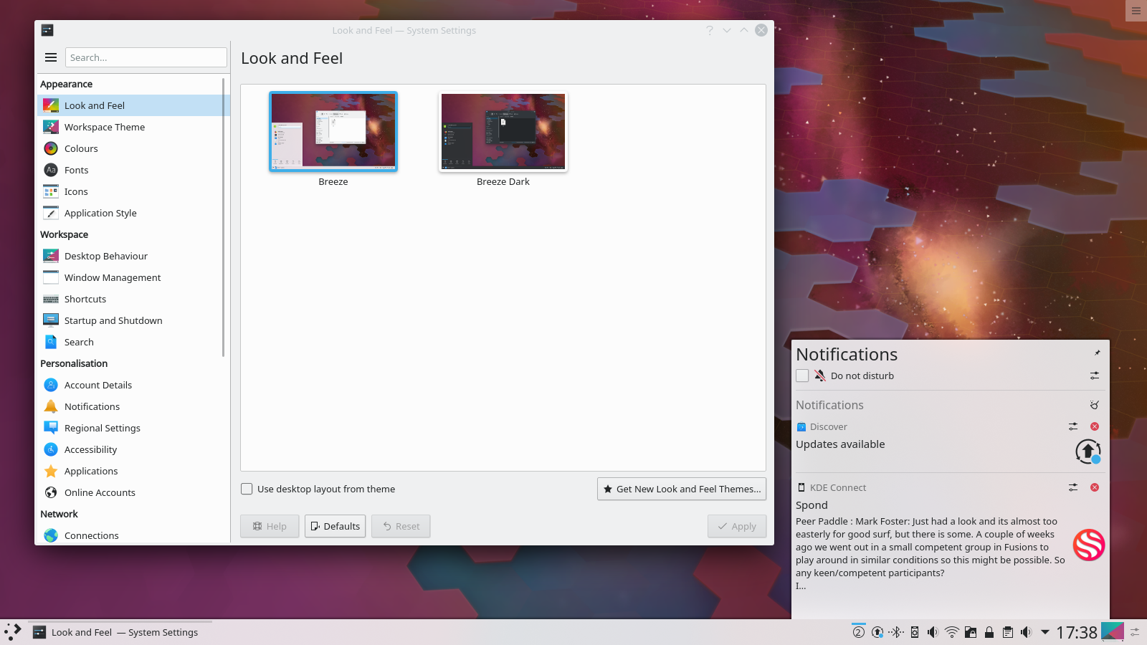Viewport: 1147px width, 645px height.
Task: Tick 'Use desktop layout from theme'
Action: click(x=247, y=489)
